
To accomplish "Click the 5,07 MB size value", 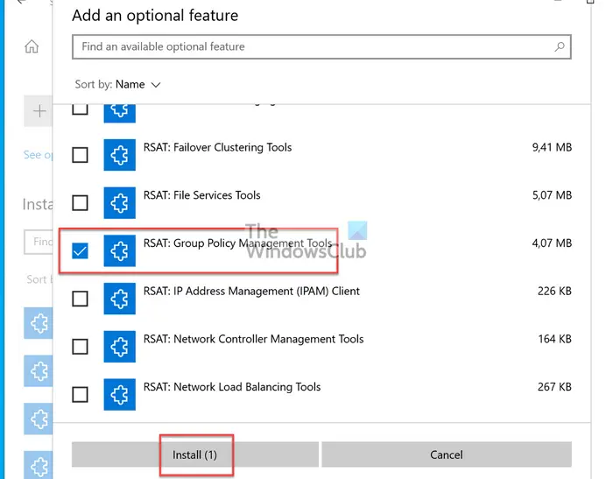I will (x=552, y=195).
